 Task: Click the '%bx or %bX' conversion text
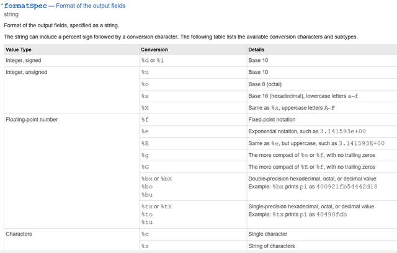coord(156,179)
